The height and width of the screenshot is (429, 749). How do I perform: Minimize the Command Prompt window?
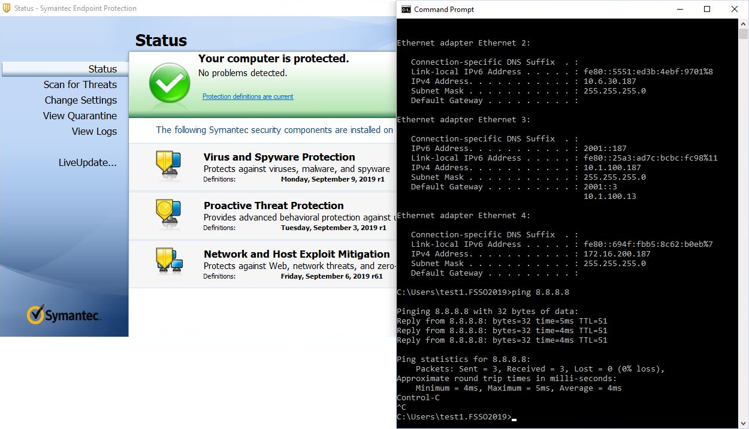point(679,9)
